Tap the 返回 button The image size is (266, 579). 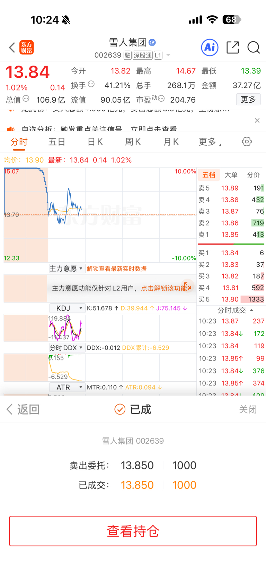(23, 409)
